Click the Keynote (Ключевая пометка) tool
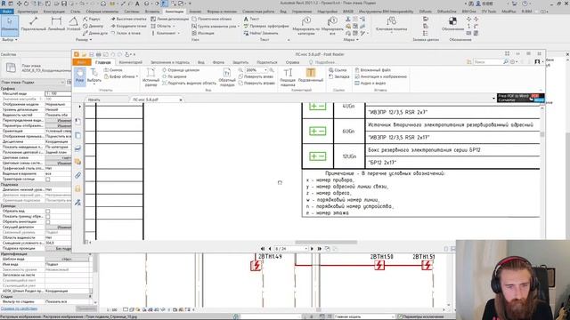570x320 pixels. coord(392,24)
